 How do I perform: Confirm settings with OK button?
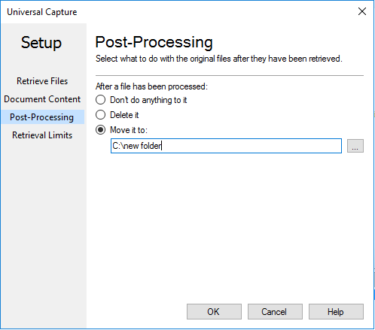pos(214,312)
